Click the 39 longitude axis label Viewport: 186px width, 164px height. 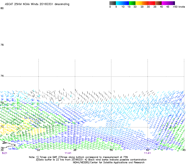[111, 150]
